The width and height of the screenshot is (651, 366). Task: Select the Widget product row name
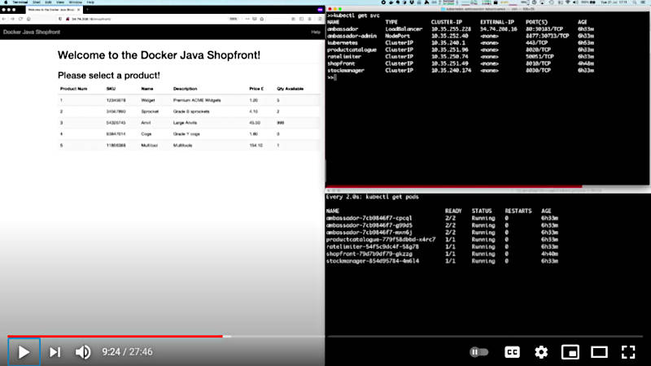point(148,100)
